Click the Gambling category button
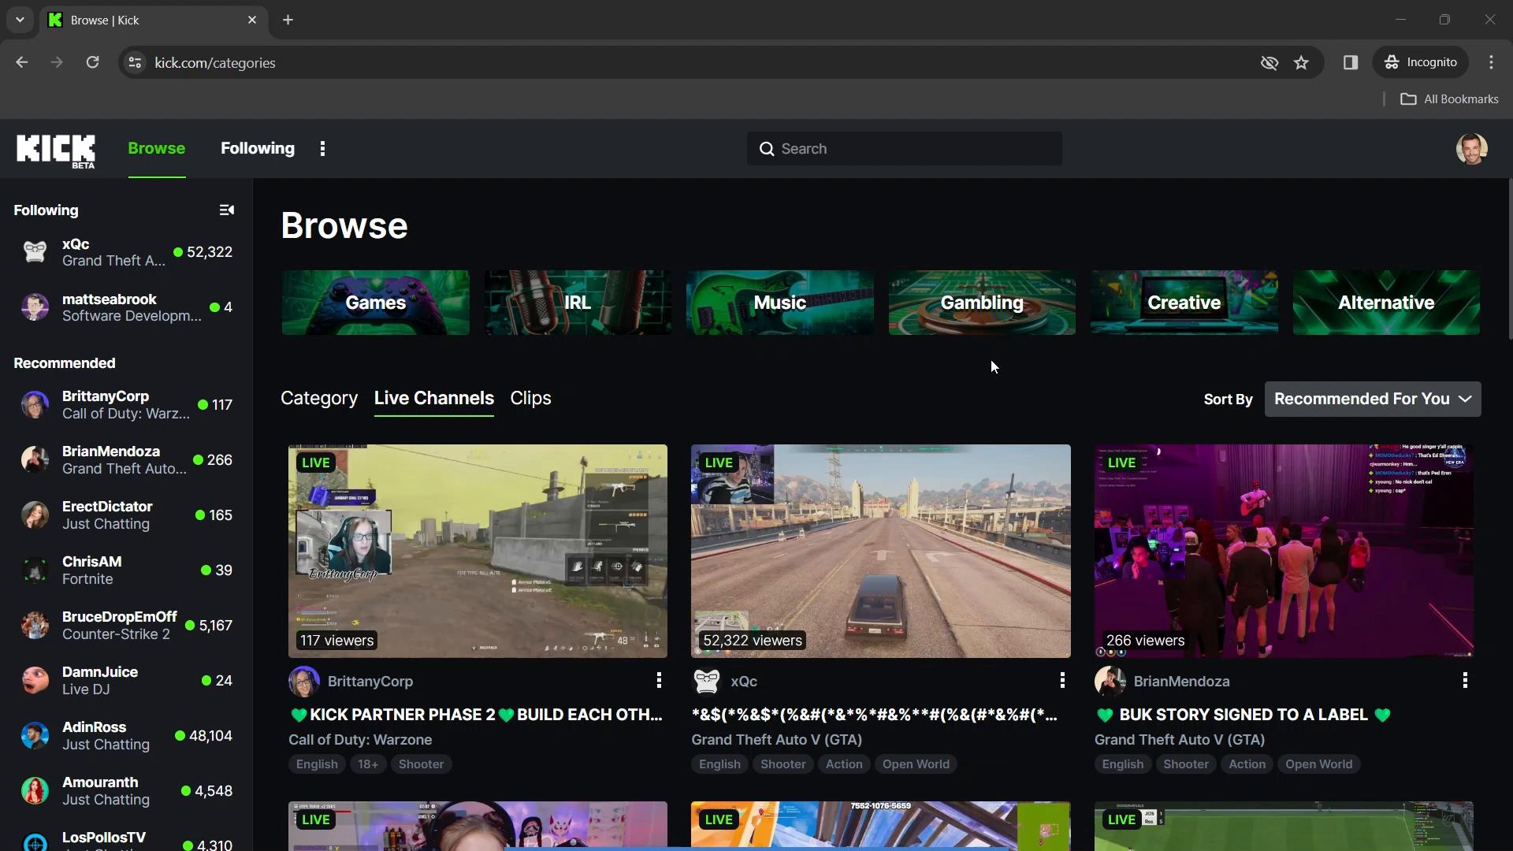This screenshot has height=851, width=1513. click(983, 303)
